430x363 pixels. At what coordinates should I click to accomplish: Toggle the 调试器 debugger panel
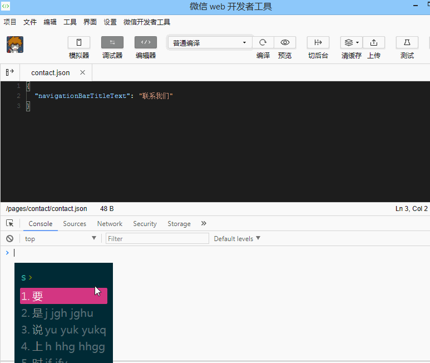(x=112, y=42)
